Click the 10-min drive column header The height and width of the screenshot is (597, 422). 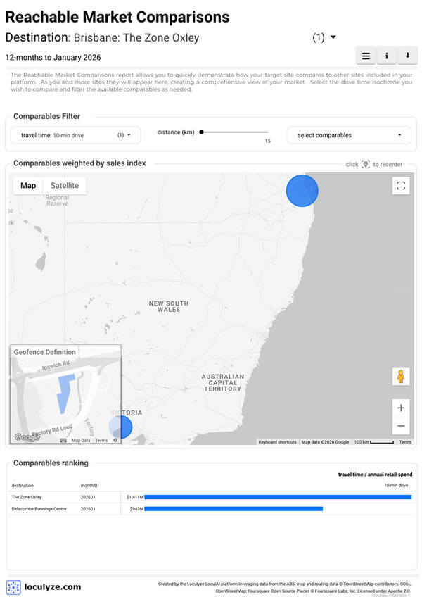click(x=396, y=486)
